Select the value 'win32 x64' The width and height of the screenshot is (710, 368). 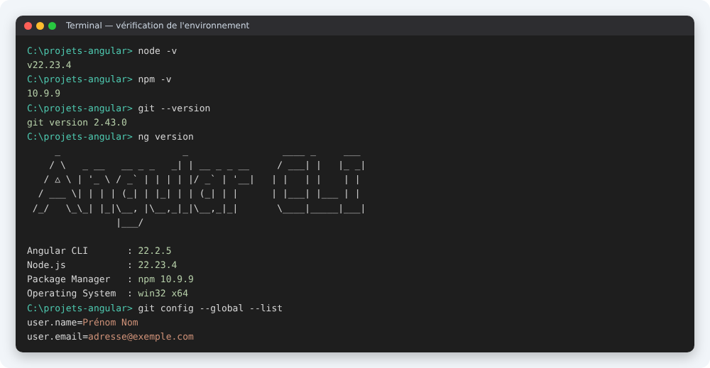tap(163, 294)
